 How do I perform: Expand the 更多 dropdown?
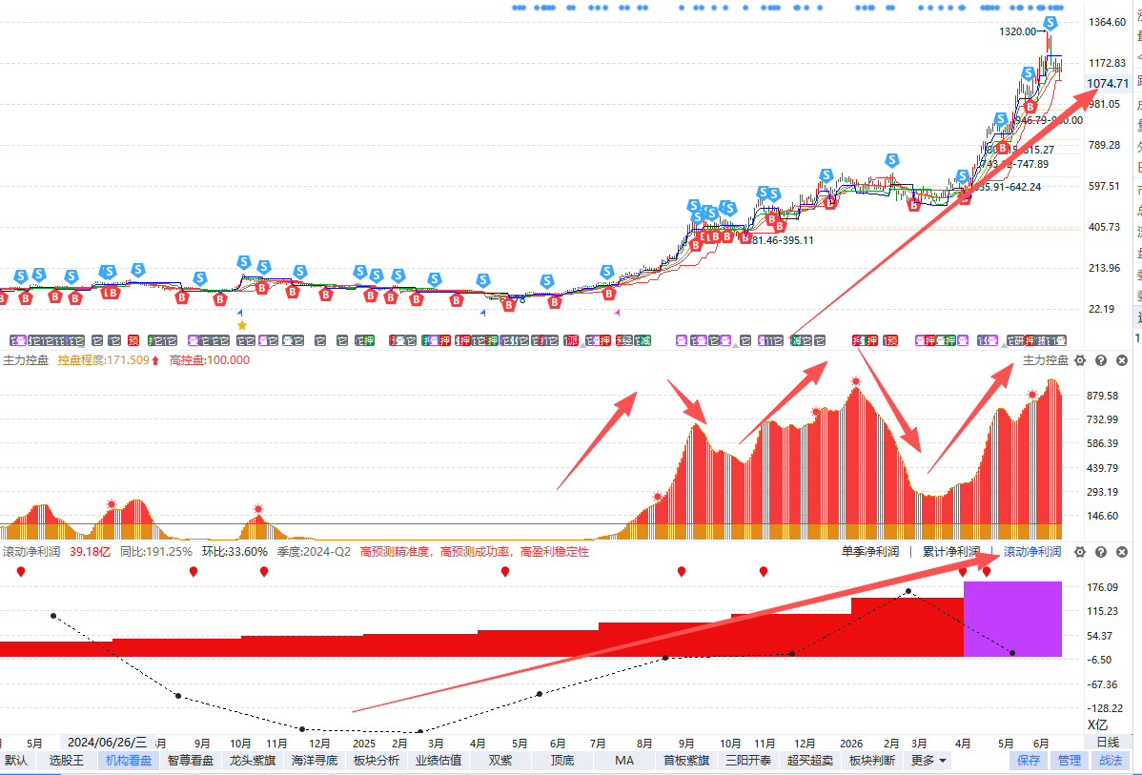pos(928,761)
